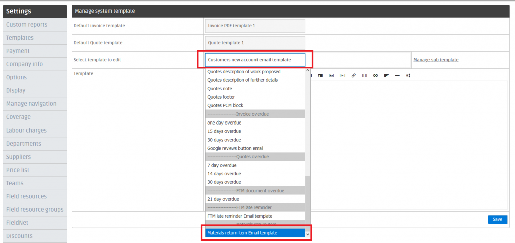Choose 'Quotes PCM block' option
The height and width of the screenshot is (243, 515).
click(x=255, y=105)
